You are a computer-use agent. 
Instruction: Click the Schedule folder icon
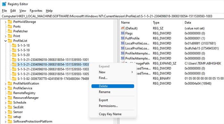tap(10, 103)
